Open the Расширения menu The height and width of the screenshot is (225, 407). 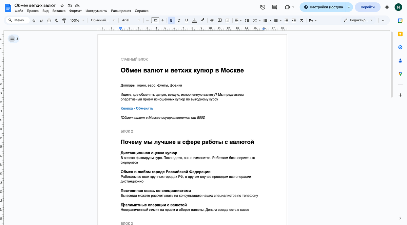(121, 11)
